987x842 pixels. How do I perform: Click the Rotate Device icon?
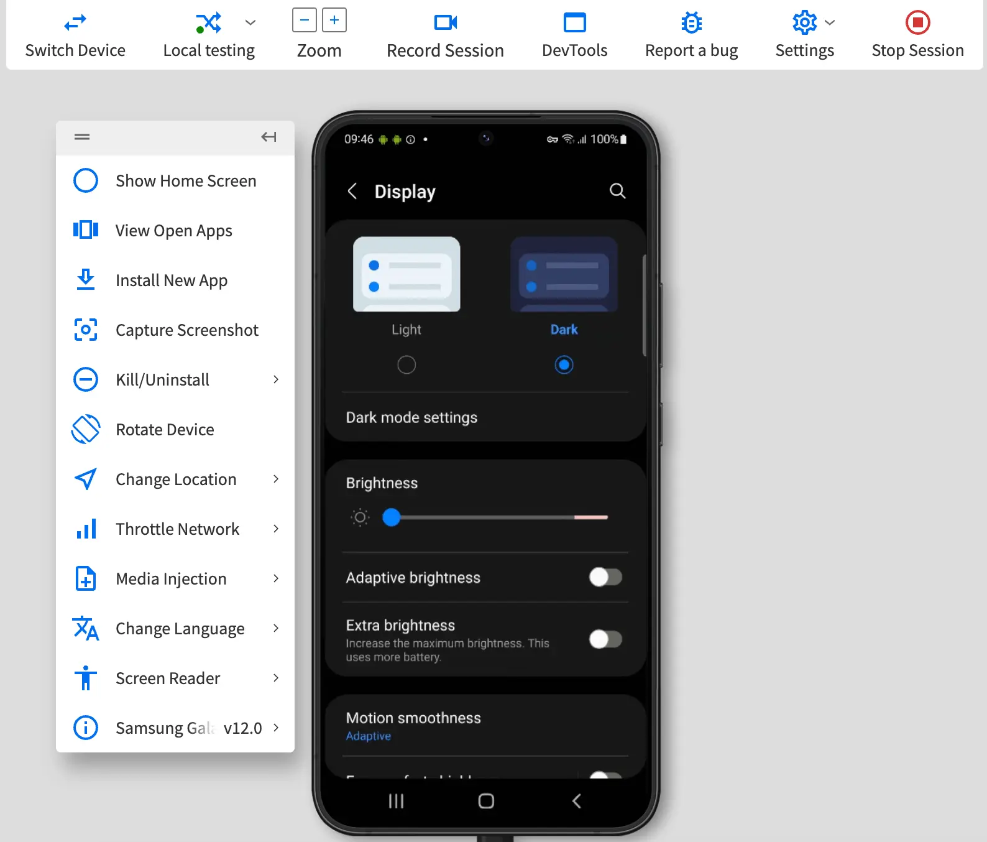pyautogui.click(x=86, y=429)
